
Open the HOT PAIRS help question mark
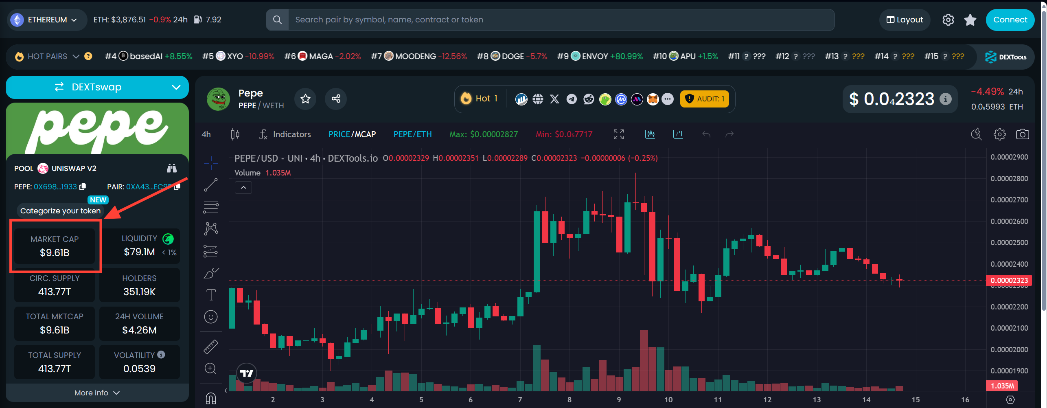pos(88,56)
